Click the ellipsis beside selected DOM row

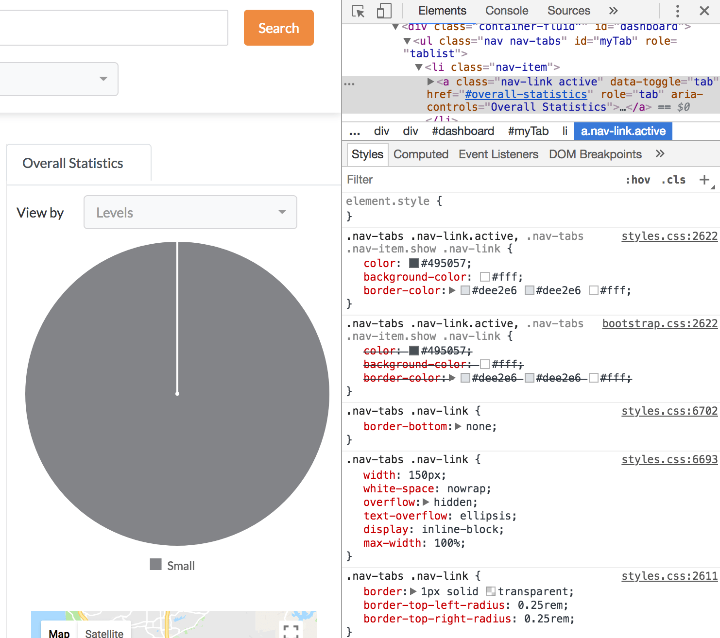point(349,84)
